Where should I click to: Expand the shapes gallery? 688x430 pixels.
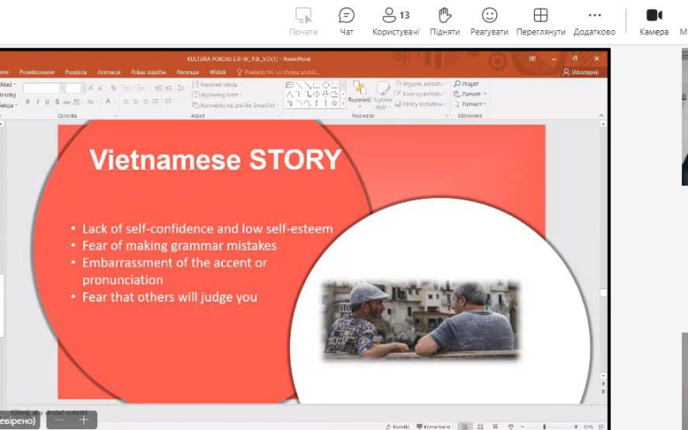click(343, 104)
